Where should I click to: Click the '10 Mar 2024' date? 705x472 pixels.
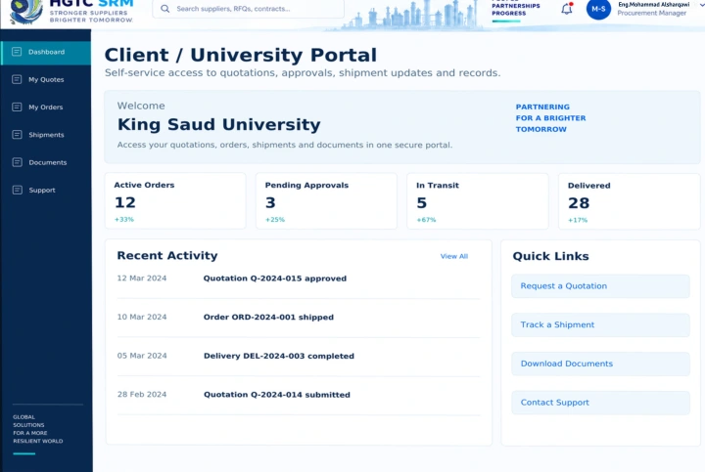point(142,317)
